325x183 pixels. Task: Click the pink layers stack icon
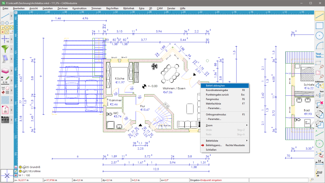pos(5,70)
